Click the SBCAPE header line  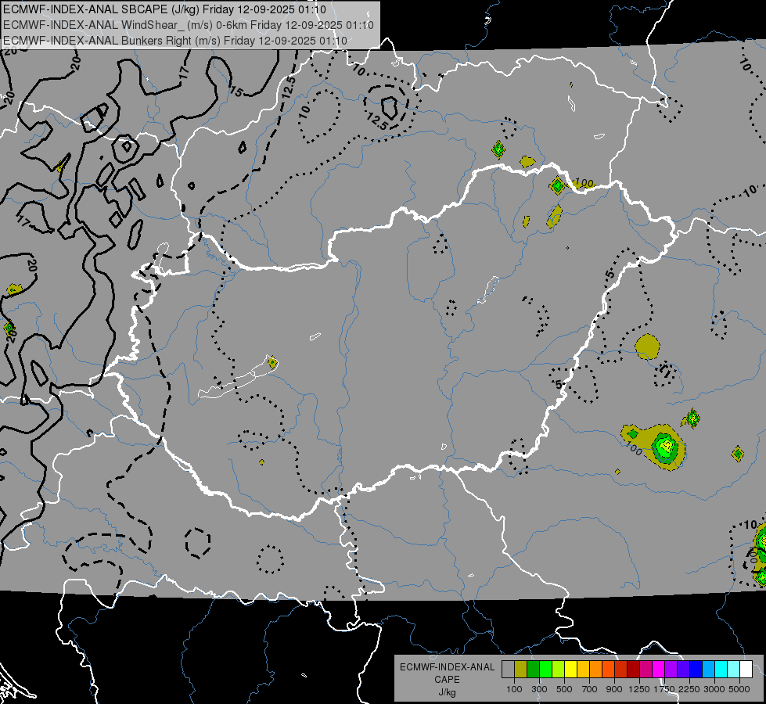[x=164, y=9]
